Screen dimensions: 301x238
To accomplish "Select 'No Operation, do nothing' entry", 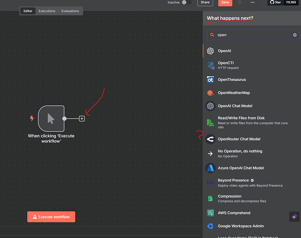I will (x=252, y=153).
